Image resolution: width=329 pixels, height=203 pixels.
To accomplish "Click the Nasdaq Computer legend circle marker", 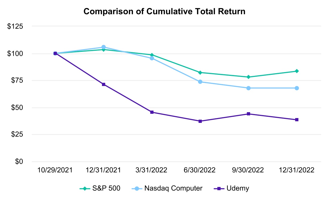I will click(x=137, y=189).
